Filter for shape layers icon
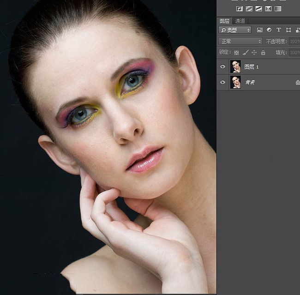 [x=288, y=30]
